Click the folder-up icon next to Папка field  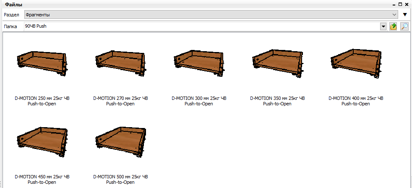tap(393, 26)
